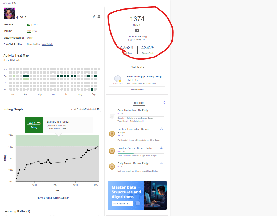
Task: Click the Daily Streak 0/25 progress bar
Action: tap(141, 169)
